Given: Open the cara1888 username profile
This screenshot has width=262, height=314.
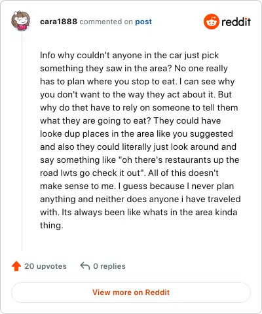Looking at the screenshot, I should point(58,22).
